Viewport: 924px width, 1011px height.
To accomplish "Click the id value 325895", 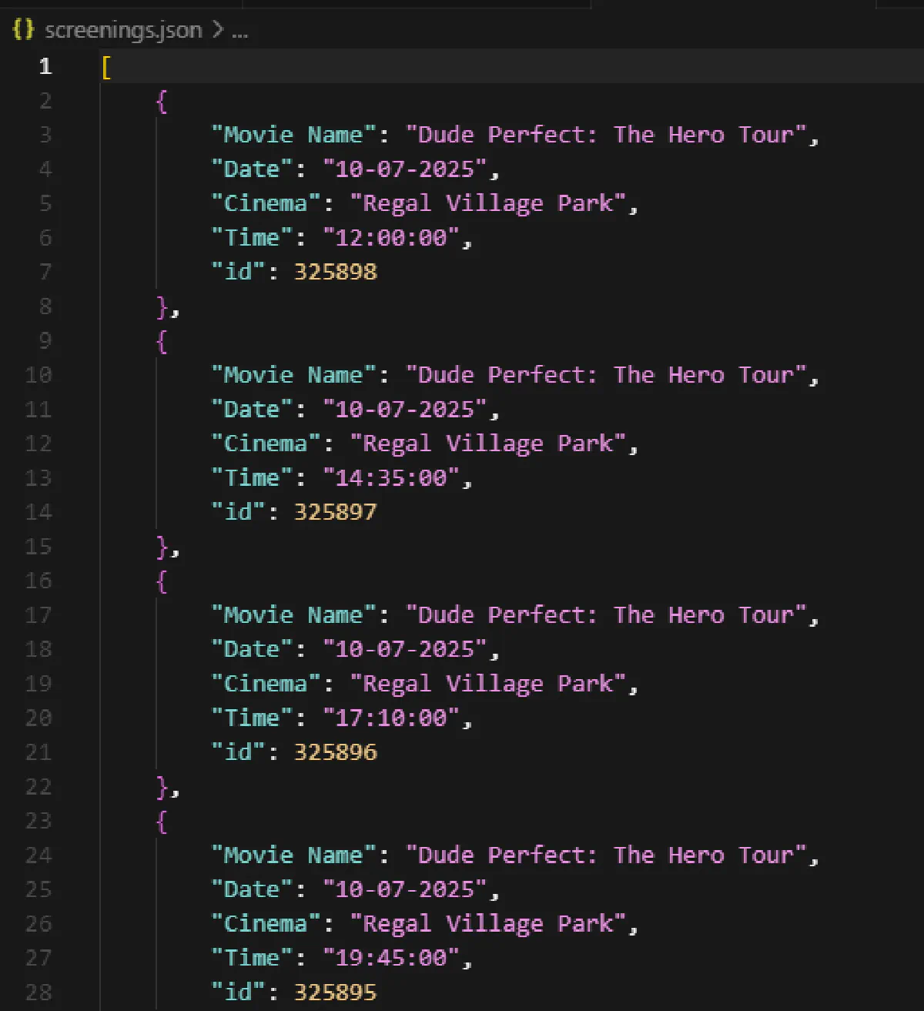I will click(335, 992).
